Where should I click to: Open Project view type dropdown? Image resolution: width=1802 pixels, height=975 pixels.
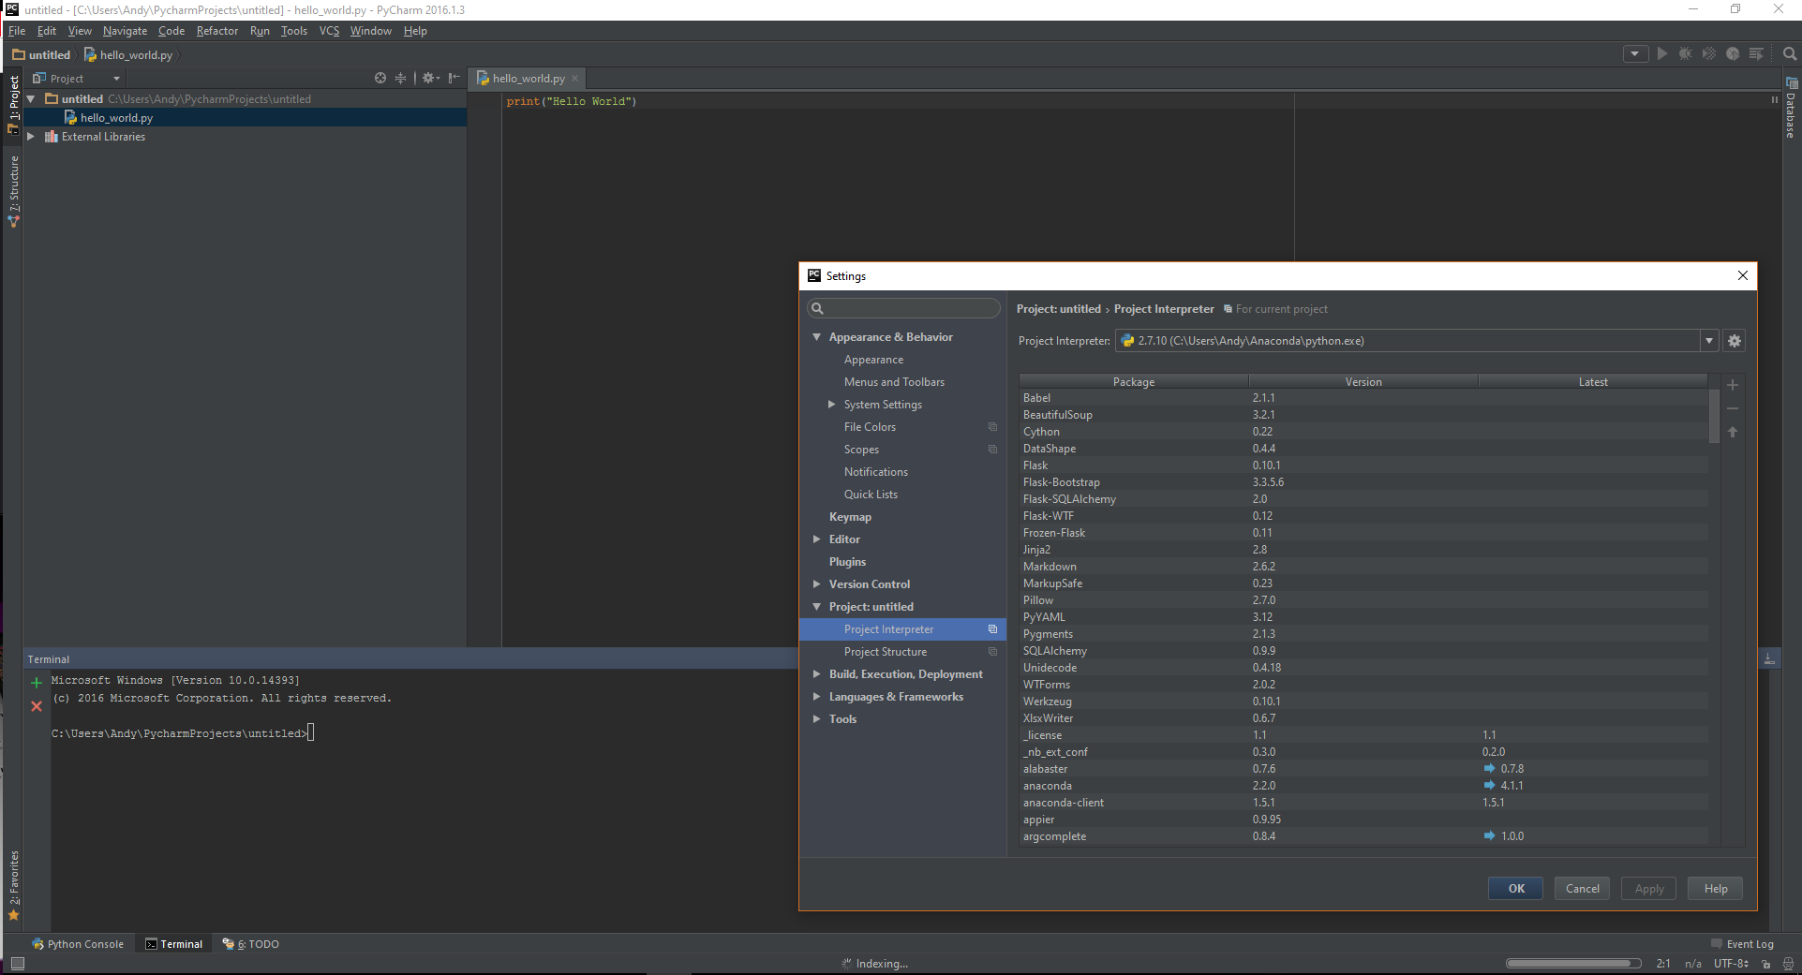pyautogui.click(x=77, y=79)
